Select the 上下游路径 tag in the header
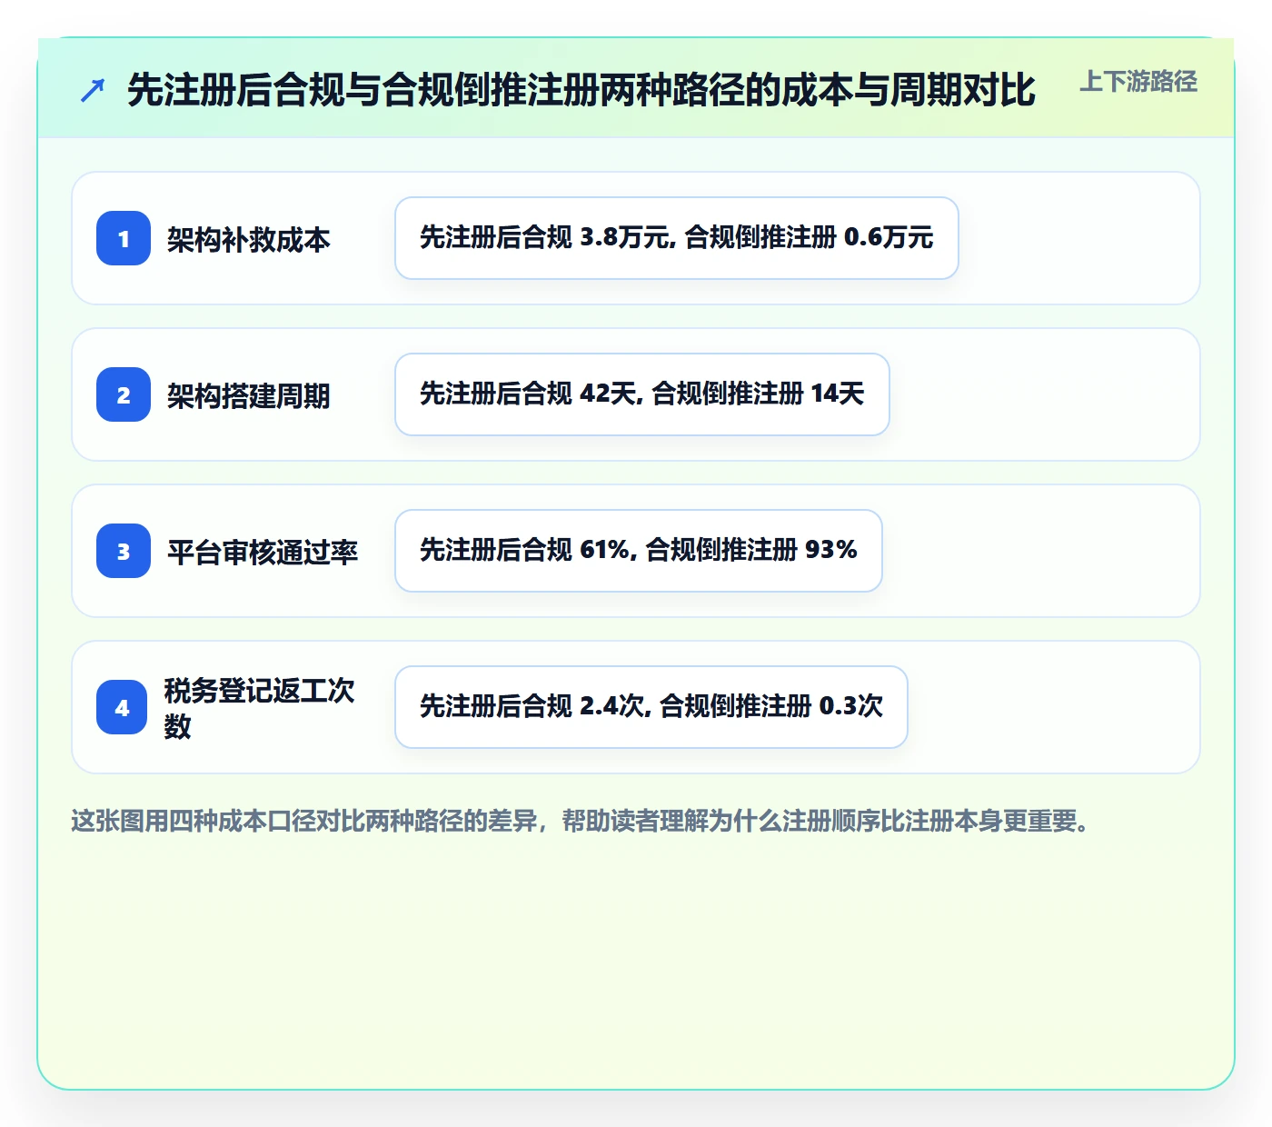Image resolution: width=1272 pixels, height=1127 pixels. pyautogui.click(x=1138, y=82)
